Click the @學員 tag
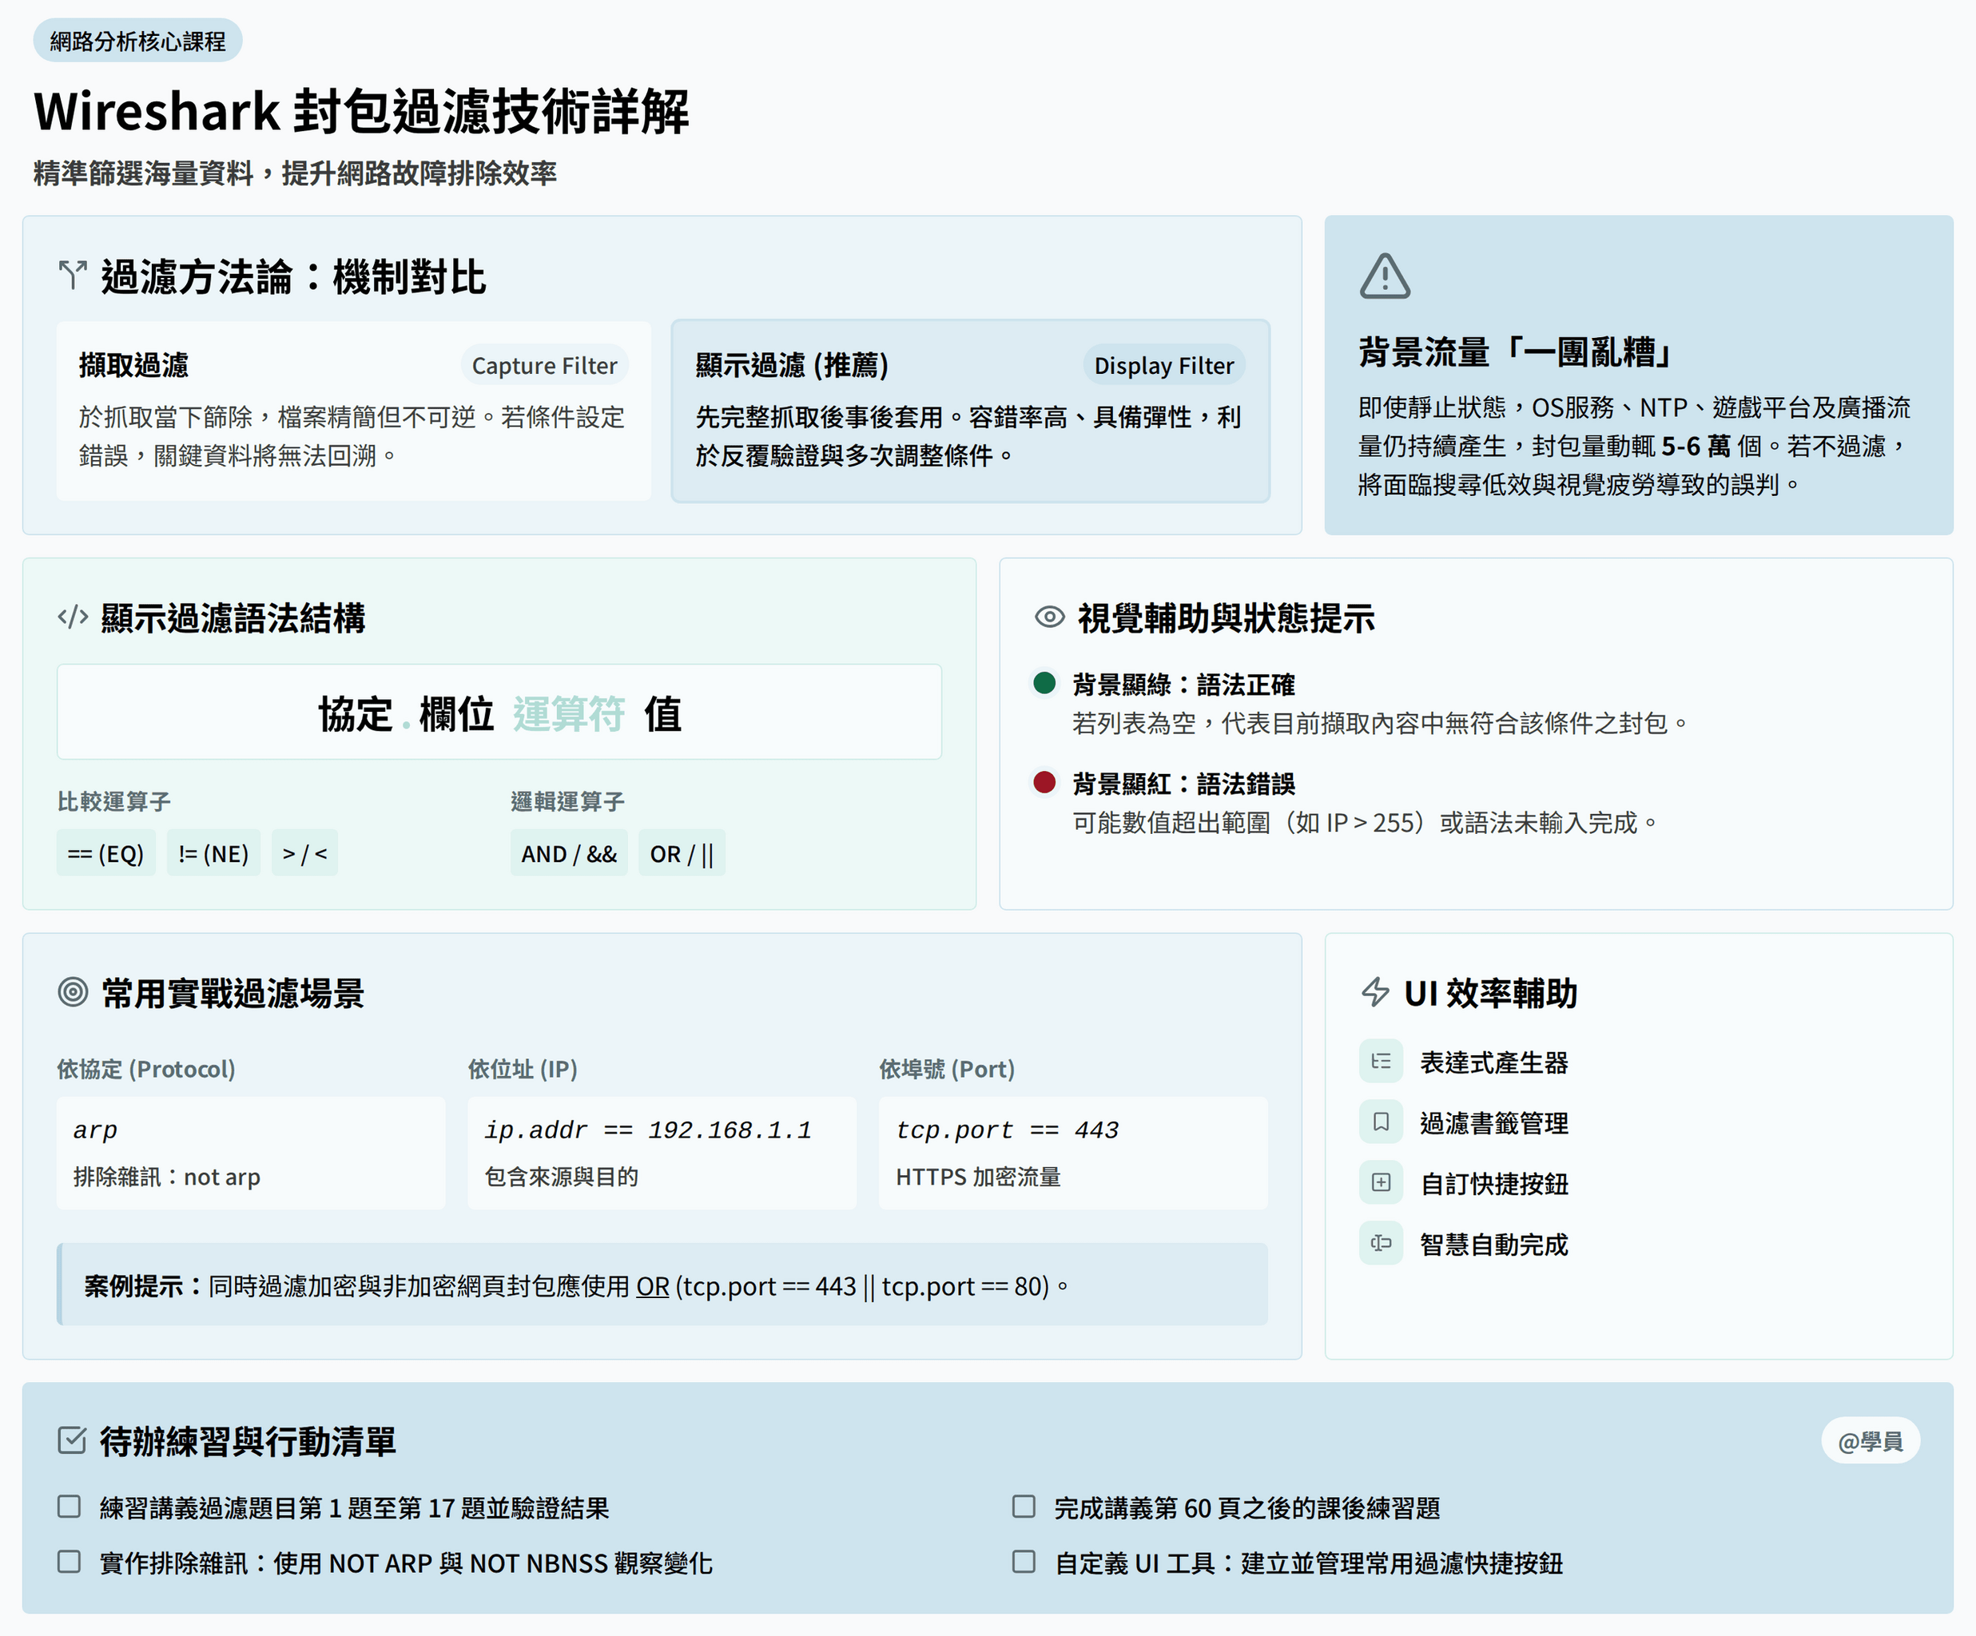Image resolution: width=1976 pixels, height=1636 pixels. click(1870, 1440)
